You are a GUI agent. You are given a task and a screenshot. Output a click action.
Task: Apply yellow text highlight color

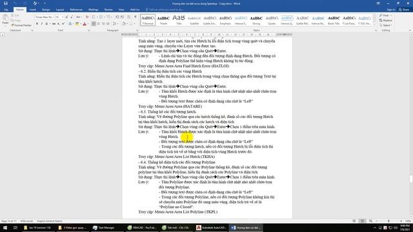[x=77, y=24]
